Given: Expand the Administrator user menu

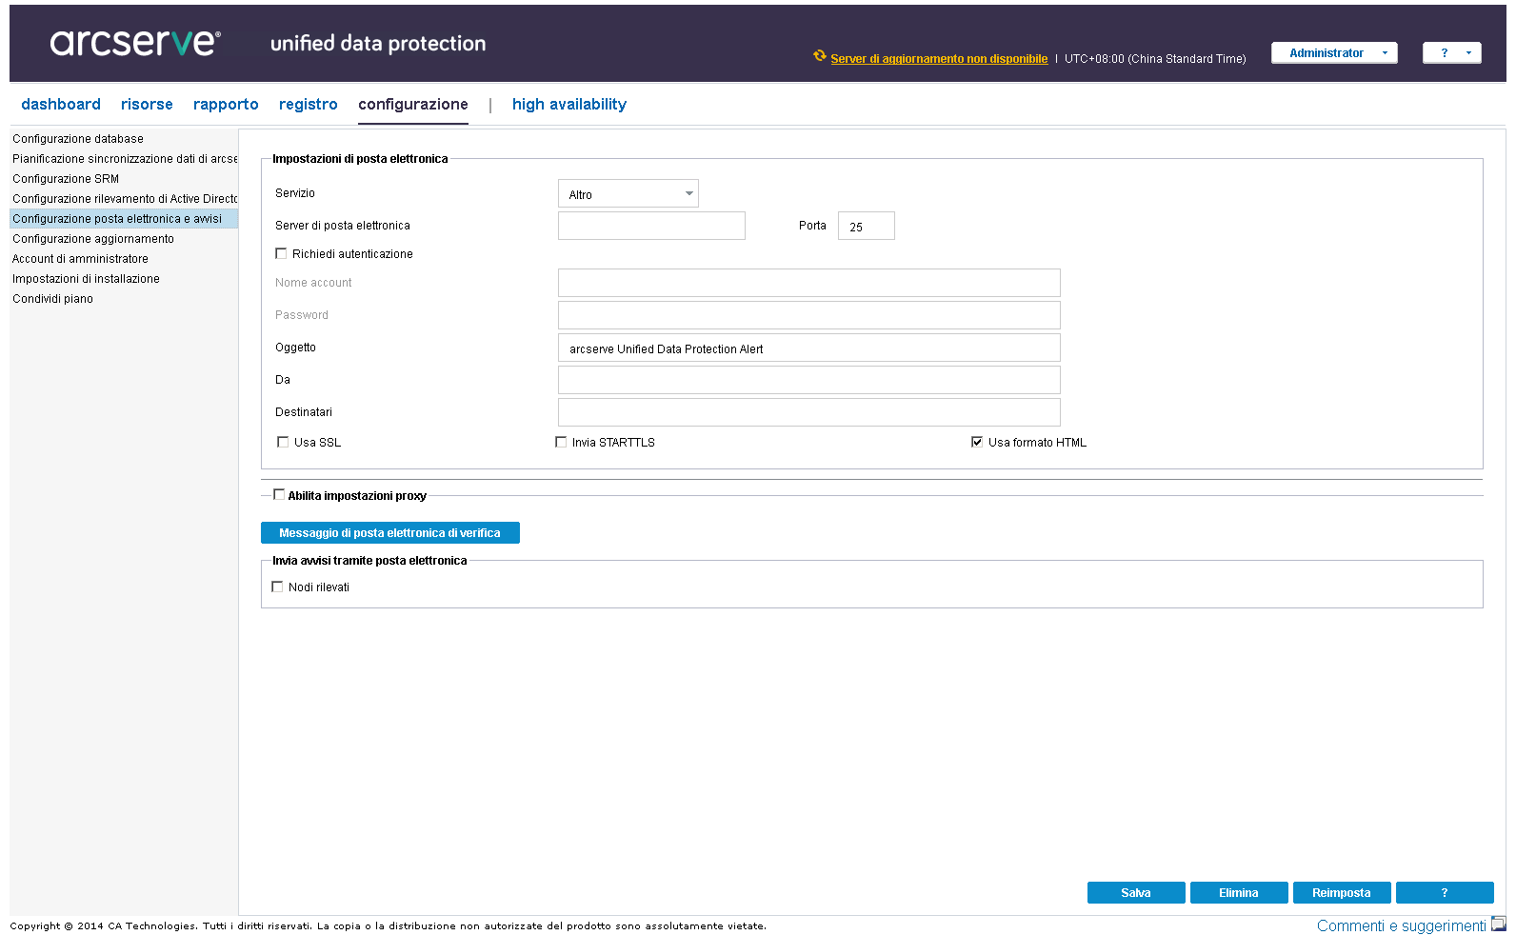Looking at the screenshot, I should pyautogui.click(x=1333, y=53).
